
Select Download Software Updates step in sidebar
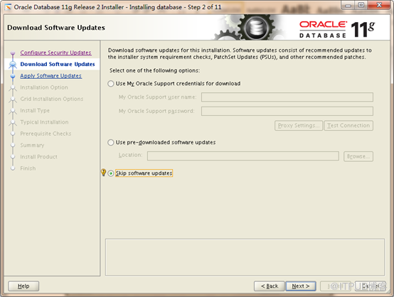click(58, 64)
